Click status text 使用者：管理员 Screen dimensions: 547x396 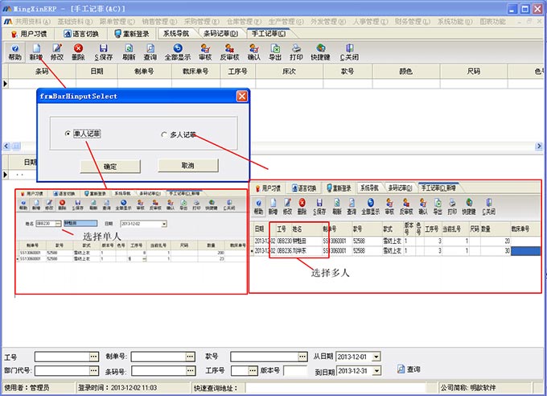pyautogui.click(x=27, y=388)
